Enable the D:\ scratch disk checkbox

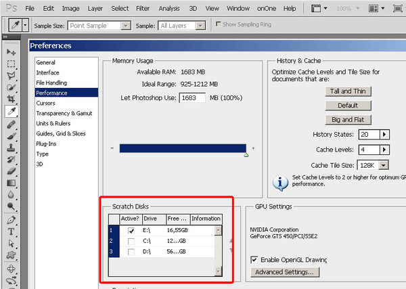pos(131,252)
